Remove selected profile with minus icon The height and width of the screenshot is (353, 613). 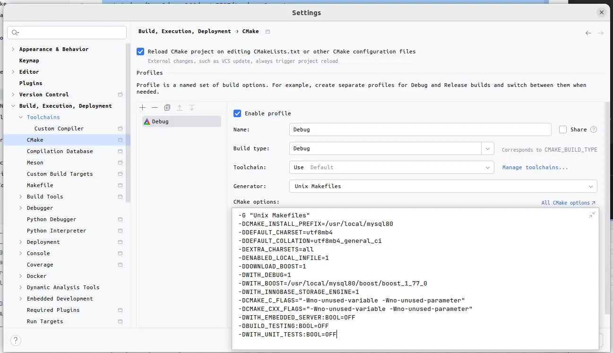155,108
